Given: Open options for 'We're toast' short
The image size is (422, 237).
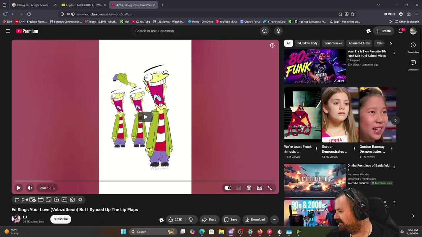Looking at the screenshot, I should (316, 149).
